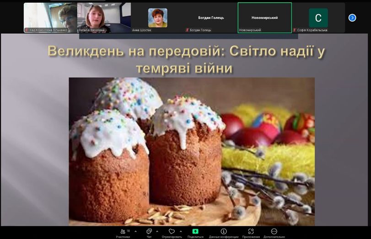The image size is (371, 239).
Task: Open the Чат chat panel
Action: pyautogui.click(x=149, y=233)
